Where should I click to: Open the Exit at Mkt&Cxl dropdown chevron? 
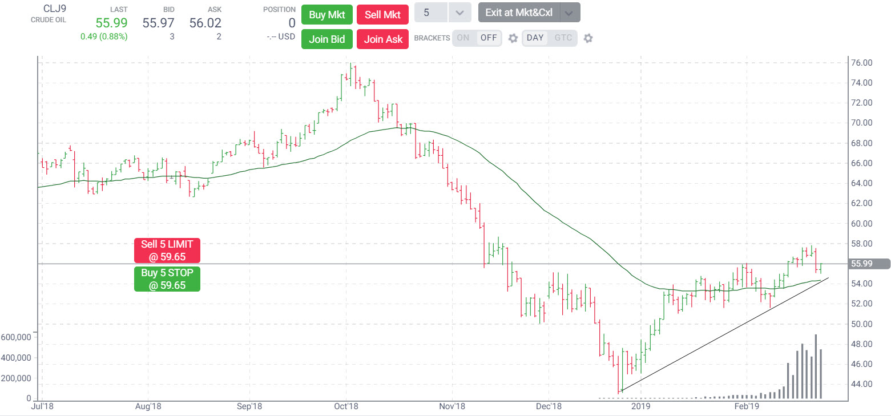point(569,12)
